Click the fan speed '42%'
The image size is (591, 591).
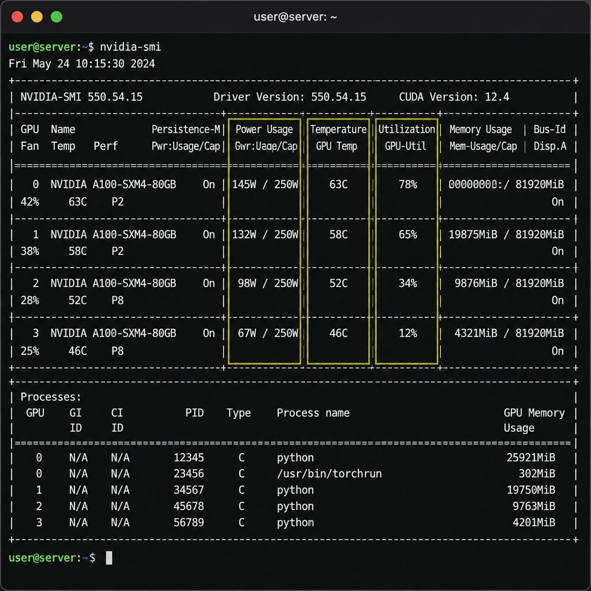click(x=30, y=201)
